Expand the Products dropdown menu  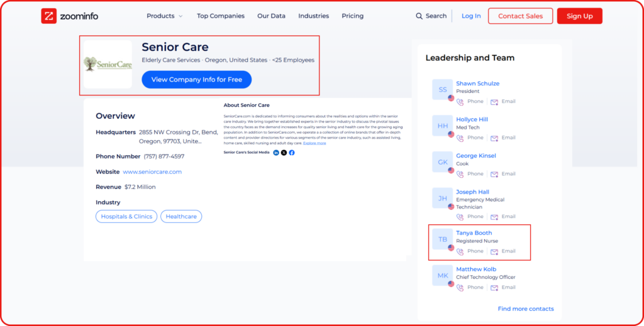(164, 16)
